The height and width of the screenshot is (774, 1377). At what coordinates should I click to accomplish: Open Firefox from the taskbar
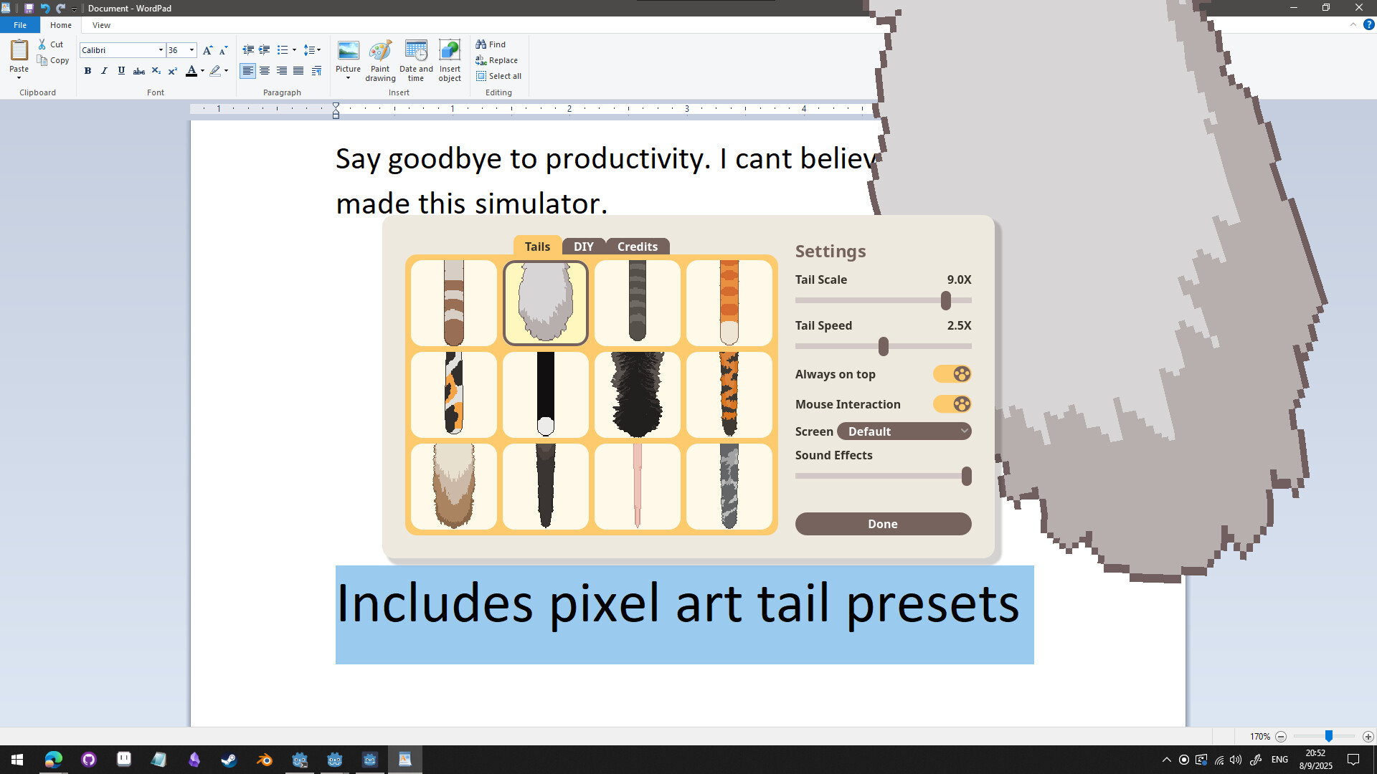click(x=54, y=759)
